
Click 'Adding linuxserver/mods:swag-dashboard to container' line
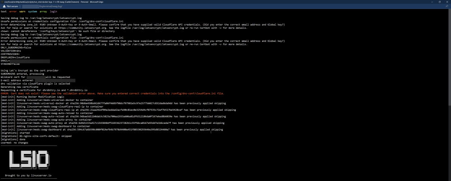[46, 126]
